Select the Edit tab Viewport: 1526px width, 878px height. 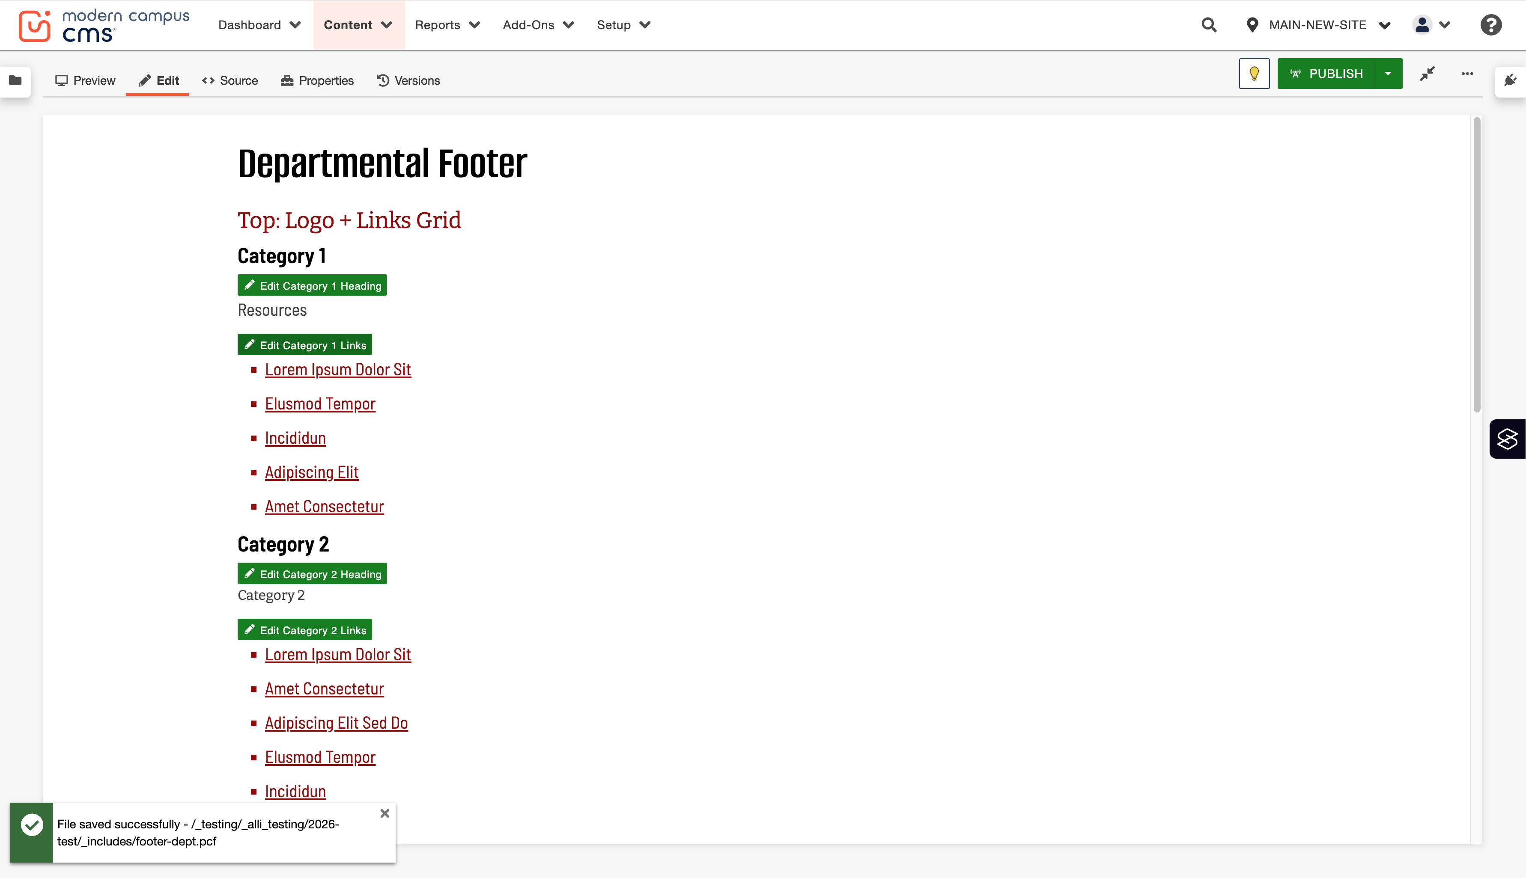coord(158,80)
